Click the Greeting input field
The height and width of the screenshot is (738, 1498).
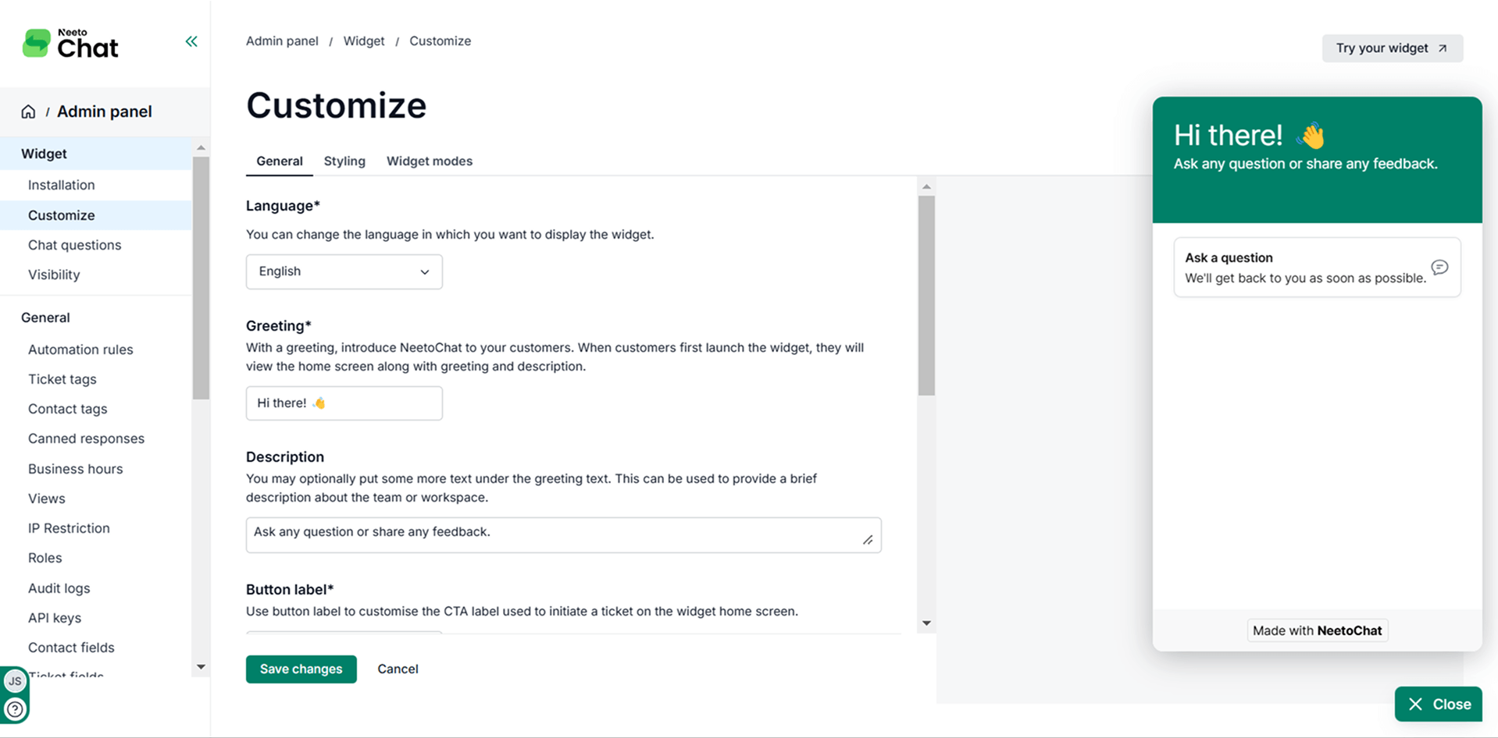344,403
